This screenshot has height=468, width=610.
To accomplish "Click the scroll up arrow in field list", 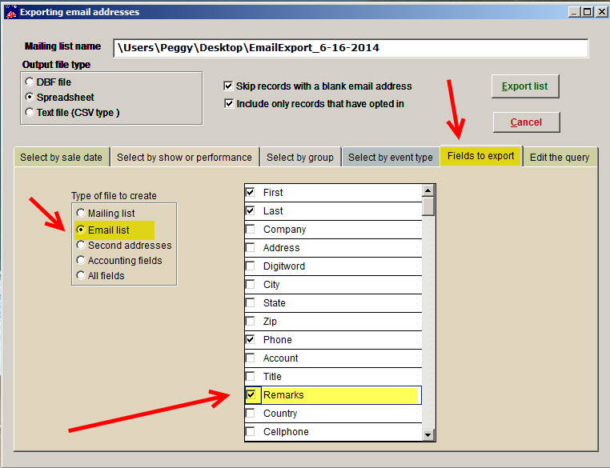I will pyautogui.click(x=428, y=191).
